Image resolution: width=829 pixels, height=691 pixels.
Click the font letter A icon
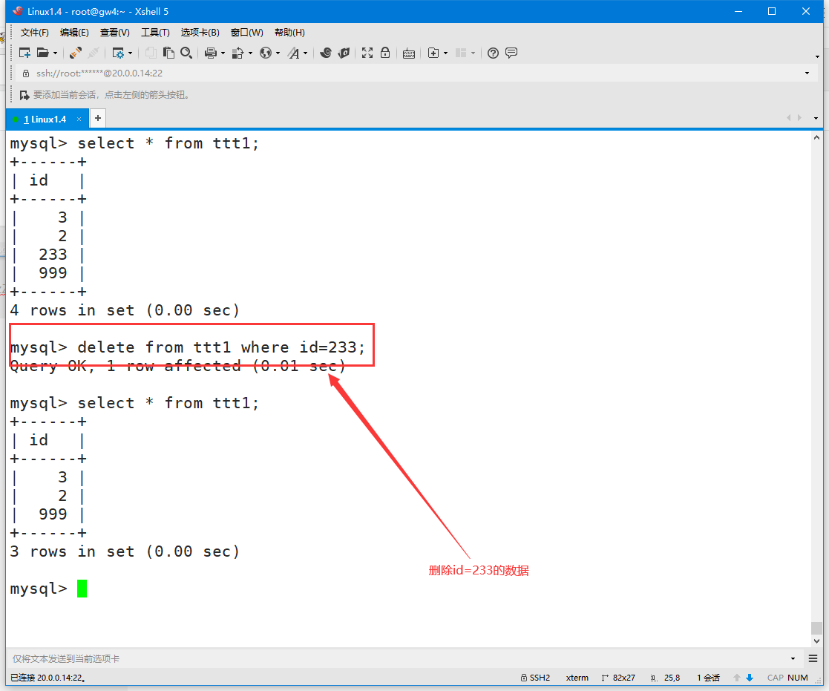click(293, 53)
